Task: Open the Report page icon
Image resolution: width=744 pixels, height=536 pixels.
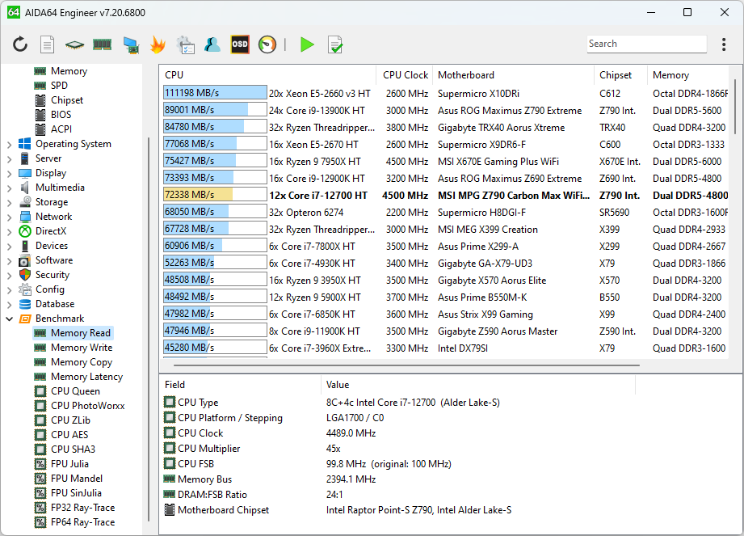Action: click(x=48, y=44)
